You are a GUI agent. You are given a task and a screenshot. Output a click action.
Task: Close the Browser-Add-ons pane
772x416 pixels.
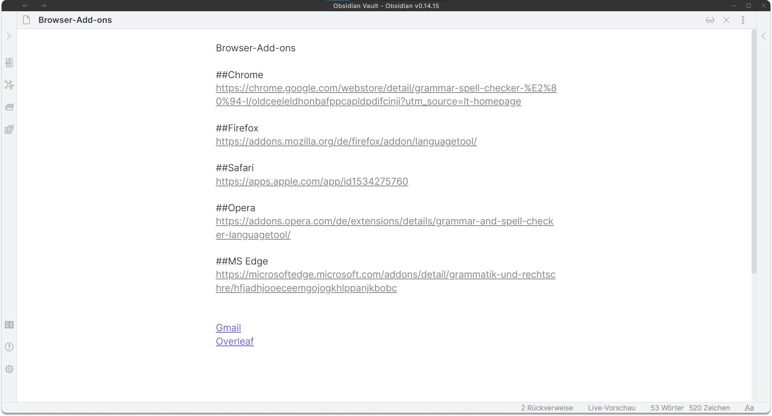[x=726, y=20]
